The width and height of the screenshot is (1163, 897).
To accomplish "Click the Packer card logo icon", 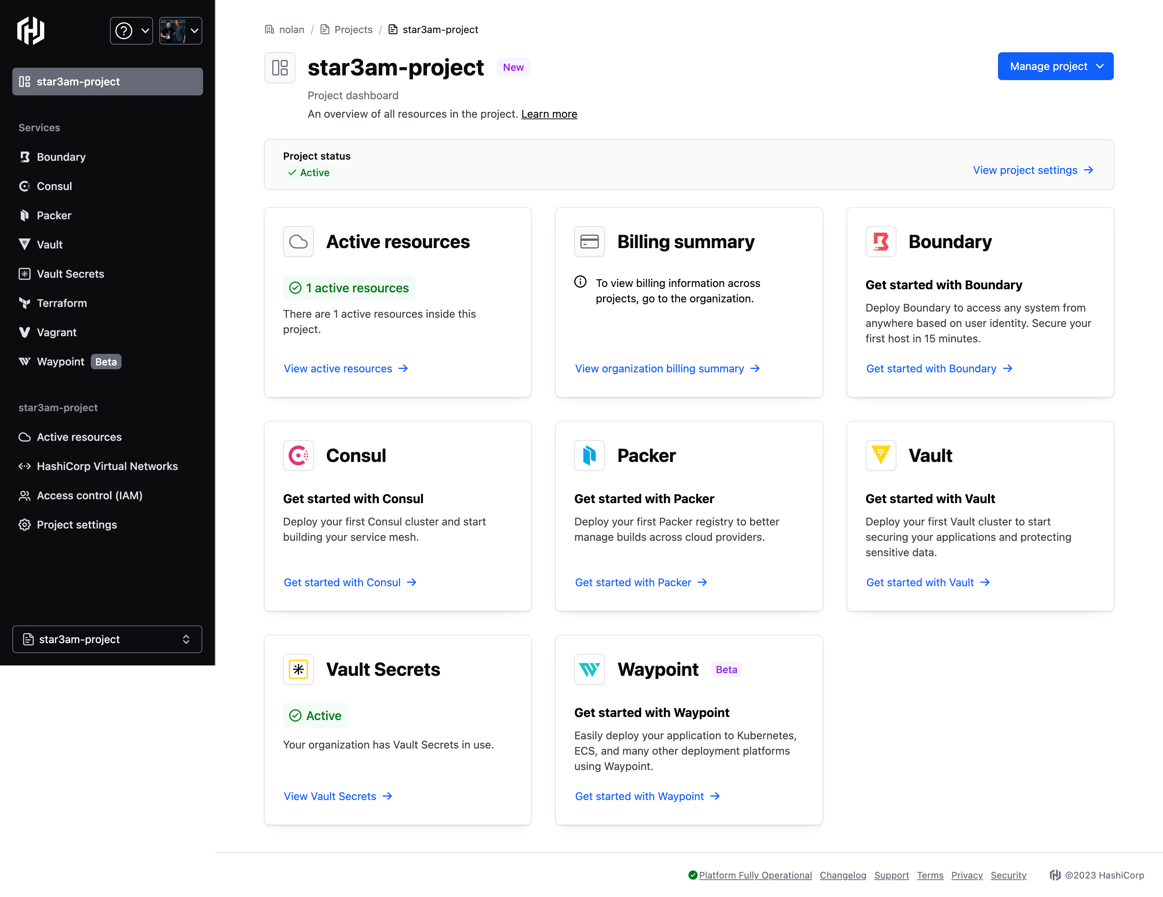I will pos(590,455).
